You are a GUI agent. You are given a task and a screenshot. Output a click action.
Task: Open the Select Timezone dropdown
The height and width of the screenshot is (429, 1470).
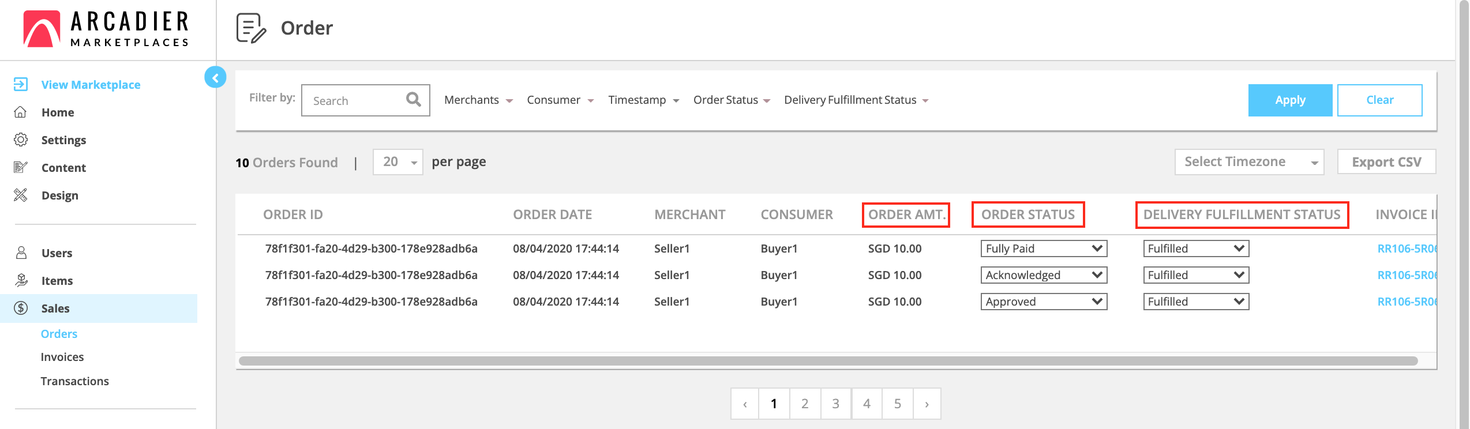tap(1248, 162)
